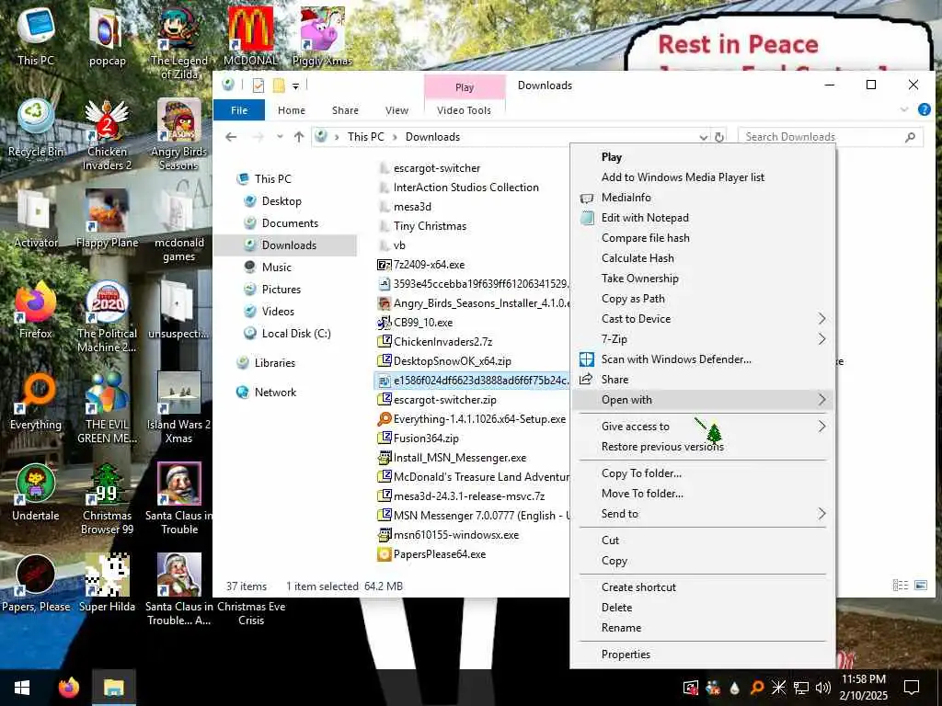The image size is (942, 706).
Task: Select the Super Hilda desktop icon
Action: pos(107,584)
